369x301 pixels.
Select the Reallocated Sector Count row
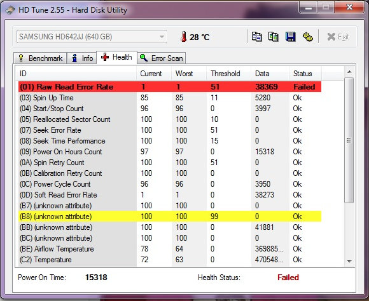170,119
